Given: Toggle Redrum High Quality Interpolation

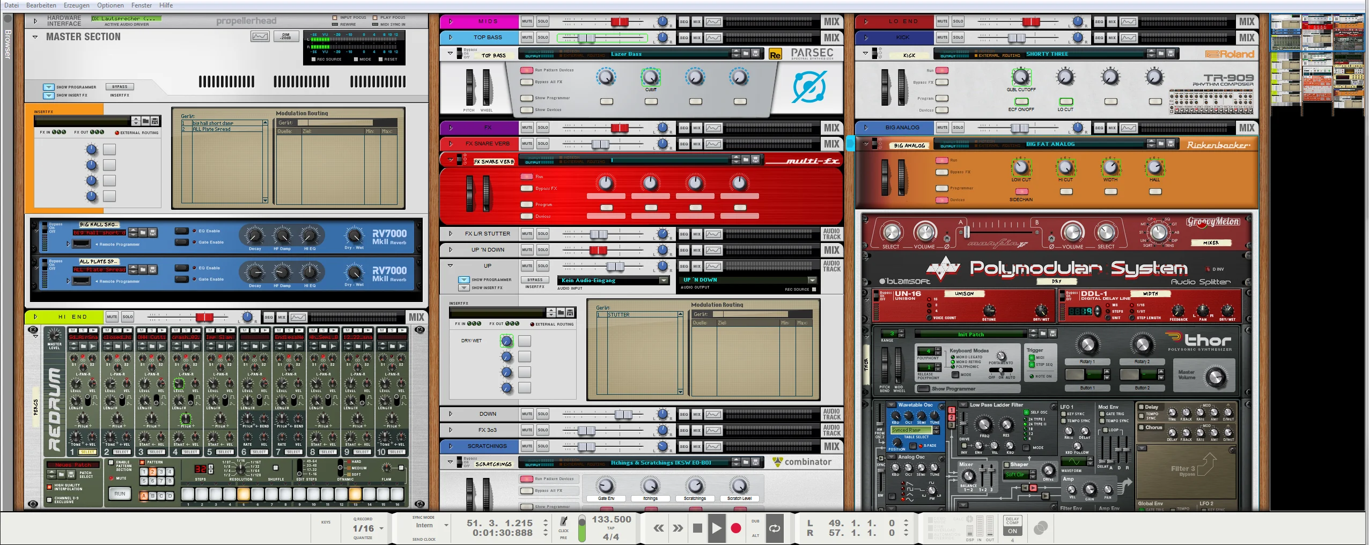Looking at the screenshot, I should pos(50,487).
